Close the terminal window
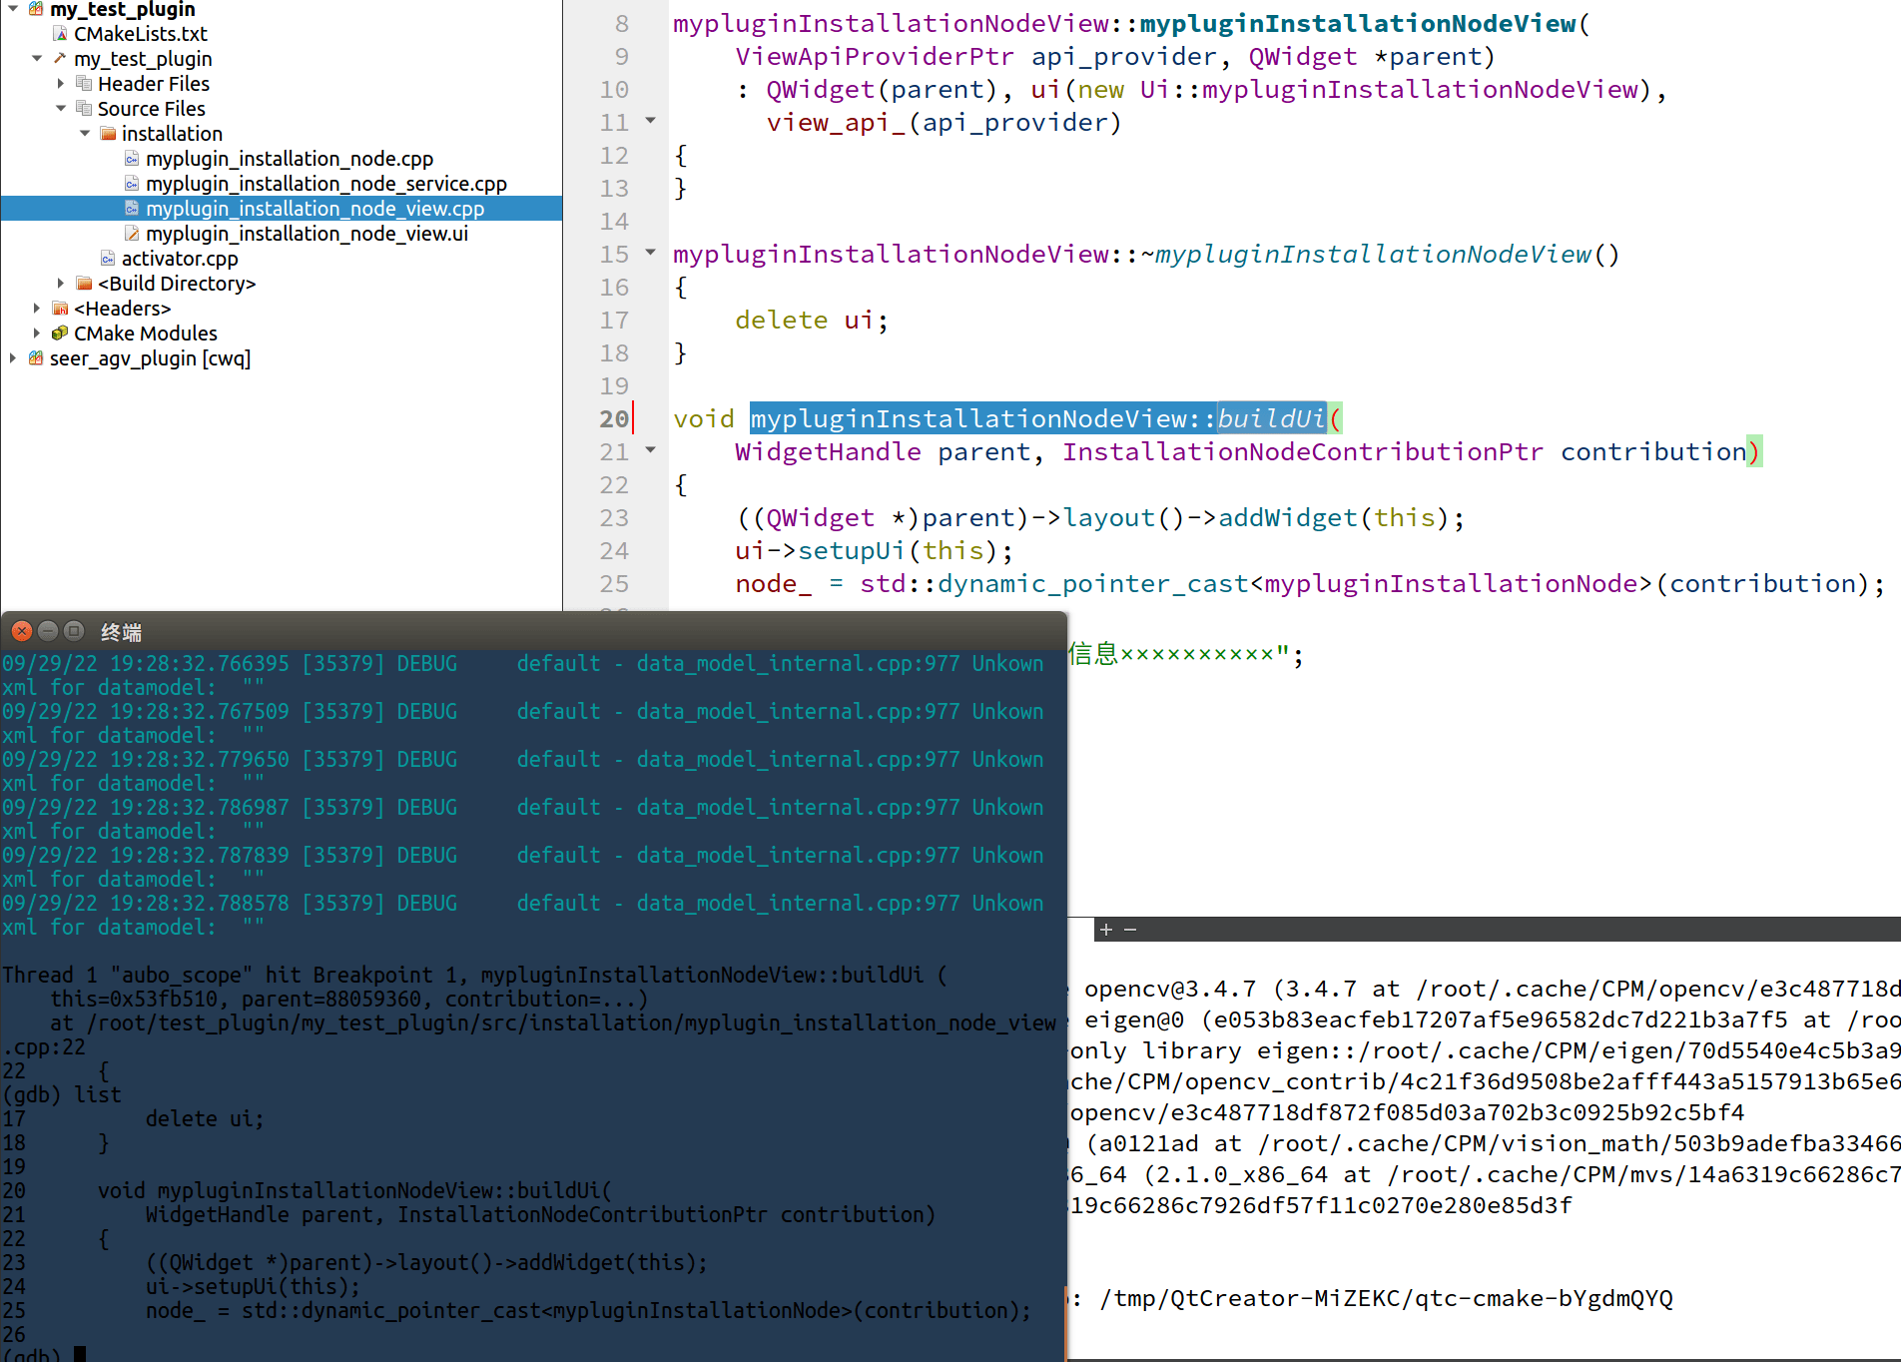This screenshot has height=1362, width=1901. (21, 631)
